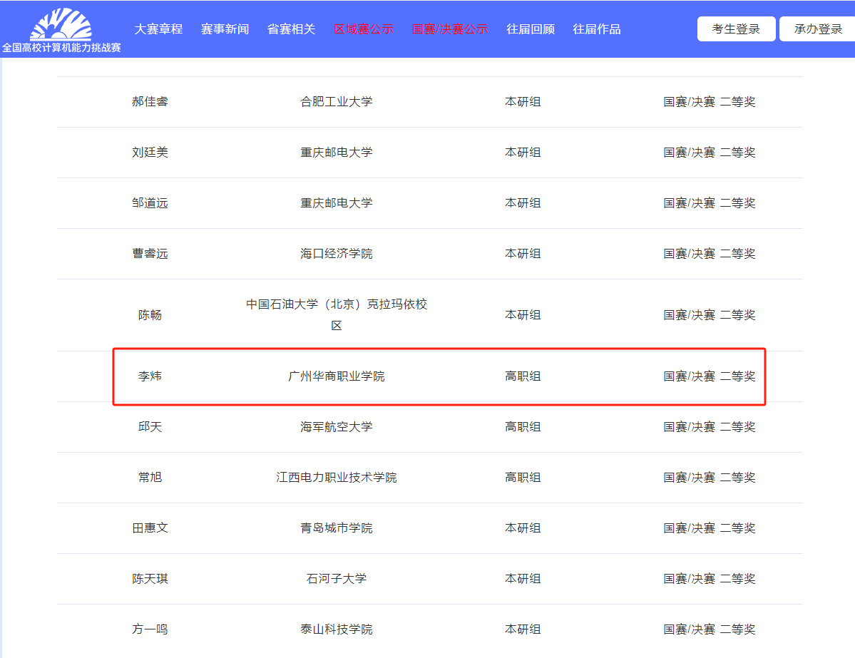Navigate to the 往届作品 page
Screen dimensions: 855x658
(596, 29)
